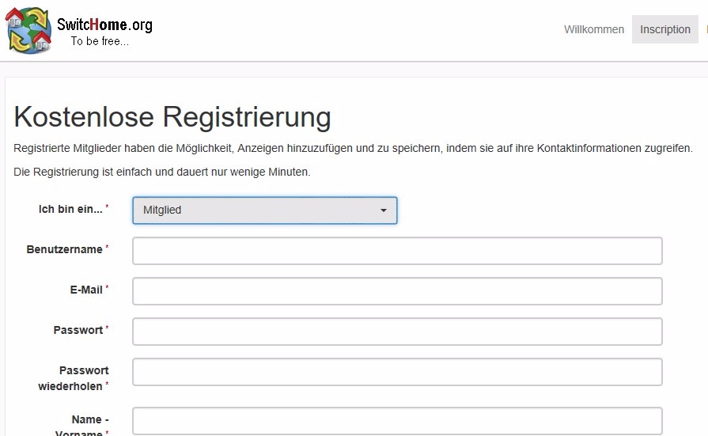The height and width of the screenshot is (436, 708).
Task: Click the "To be free..." tagline
Action: [x=100, y=42]
